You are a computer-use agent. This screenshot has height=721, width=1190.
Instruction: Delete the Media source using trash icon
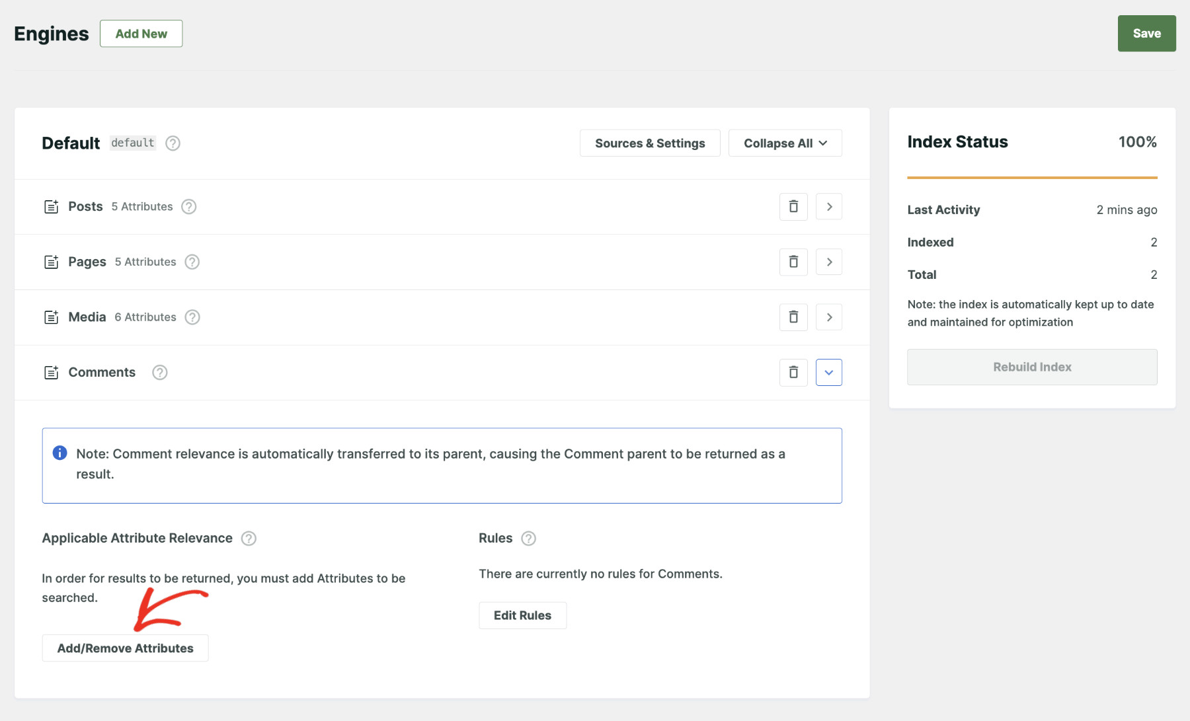coord(793,317)
